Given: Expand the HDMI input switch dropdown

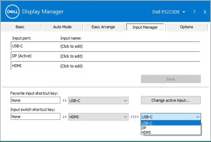Looking at the screenshot, I should tap(98, 117).
